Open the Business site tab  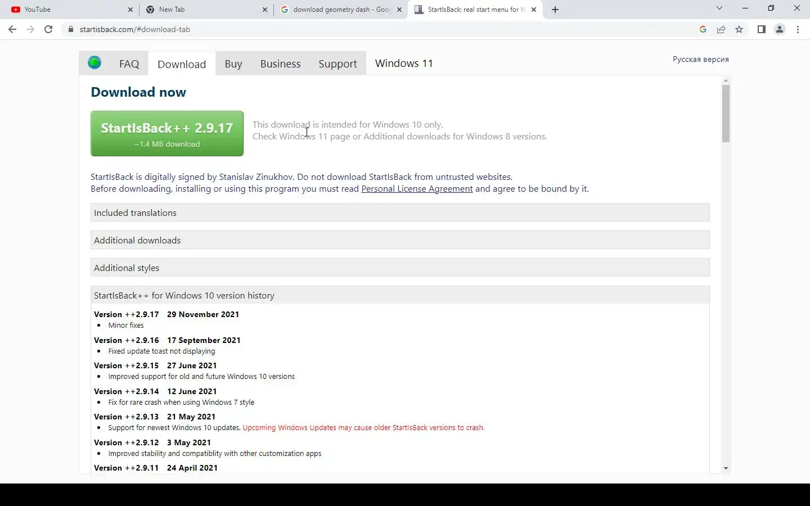point(280,64)
